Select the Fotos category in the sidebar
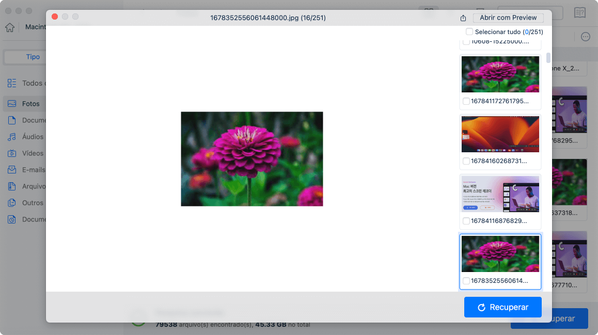 (24, 104)
